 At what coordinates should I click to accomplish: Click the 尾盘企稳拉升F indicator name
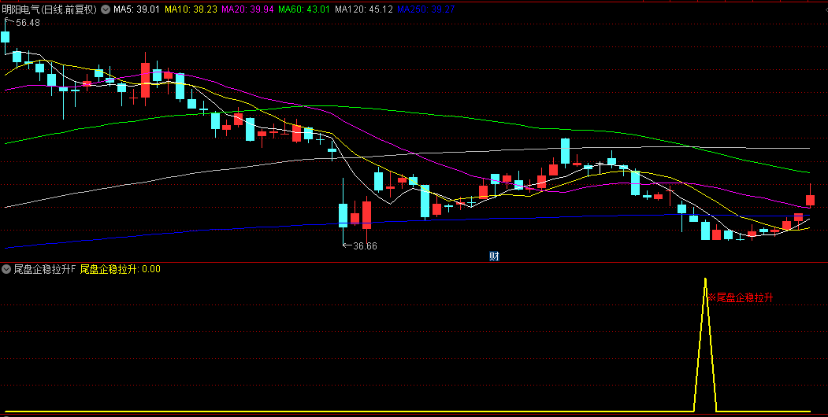tap(46, 269)
